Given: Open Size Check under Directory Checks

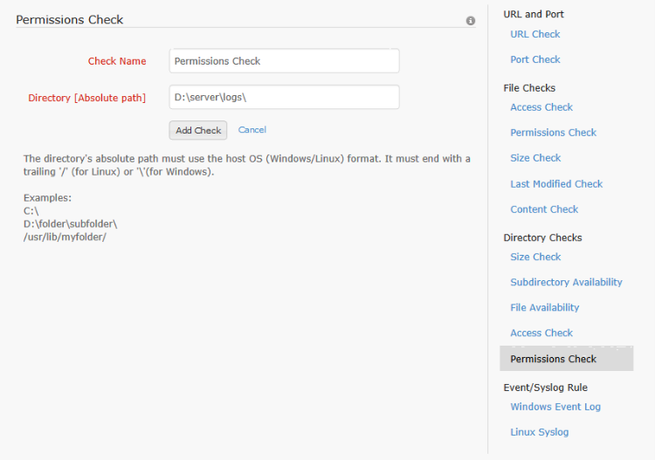Looking at the screenshot, I should 535,257.
